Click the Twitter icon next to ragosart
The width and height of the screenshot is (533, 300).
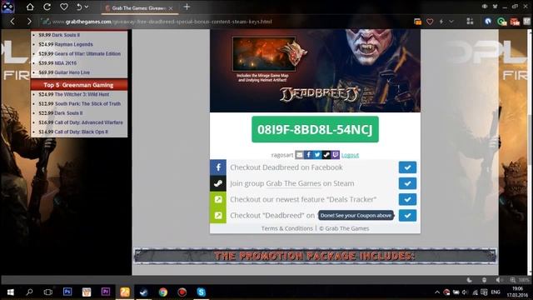(x=317, y=155)
